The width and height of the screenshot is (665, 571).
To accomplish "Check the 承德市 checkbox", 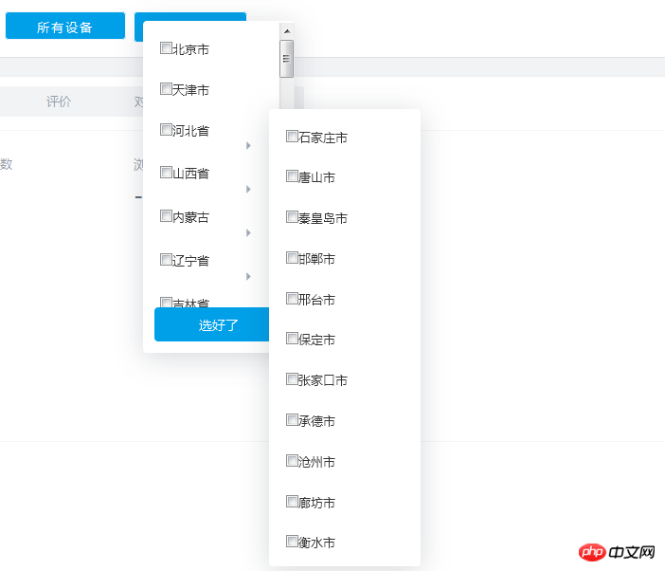I will (292, 420).
